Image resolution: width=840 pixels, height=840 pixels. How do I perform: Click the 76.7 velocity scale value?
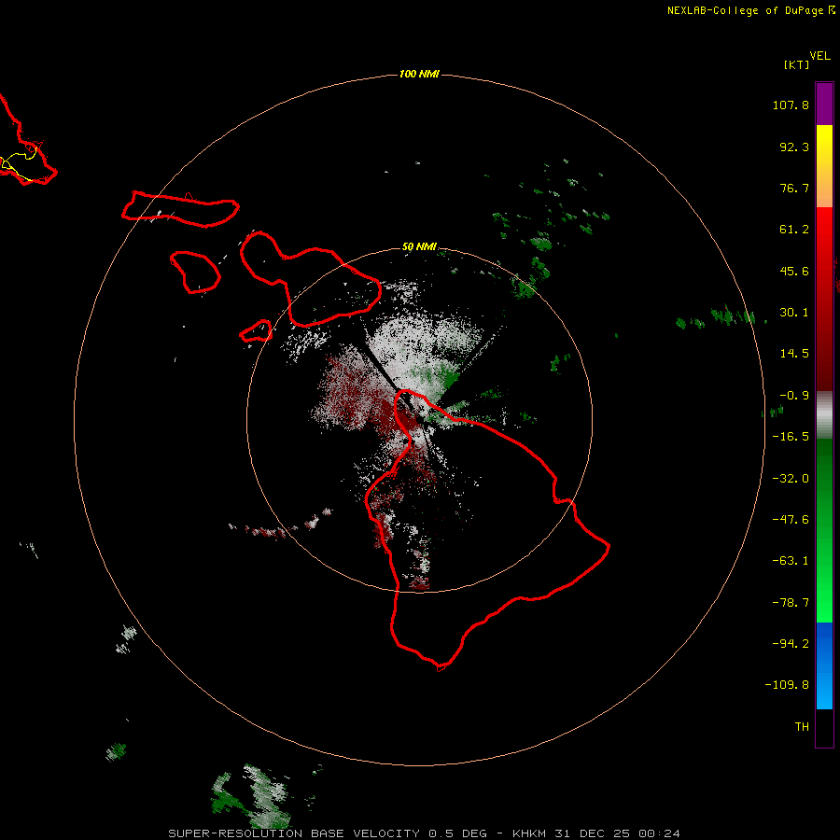(x=794, y=188)
